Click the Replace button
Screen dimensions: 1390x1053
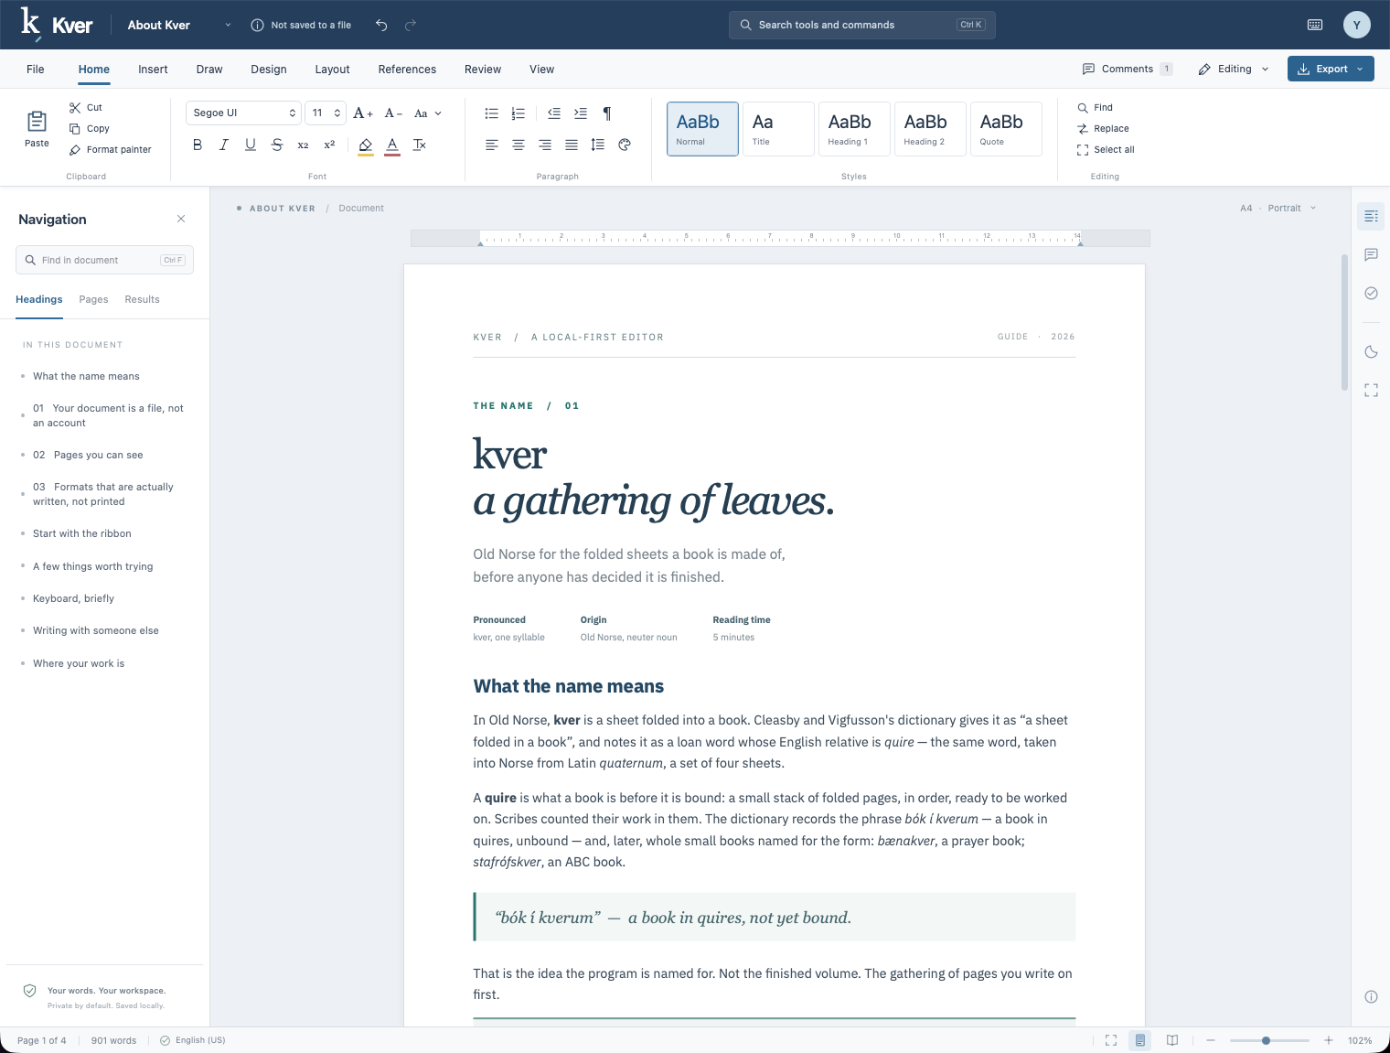click(x=1103, y=129)
